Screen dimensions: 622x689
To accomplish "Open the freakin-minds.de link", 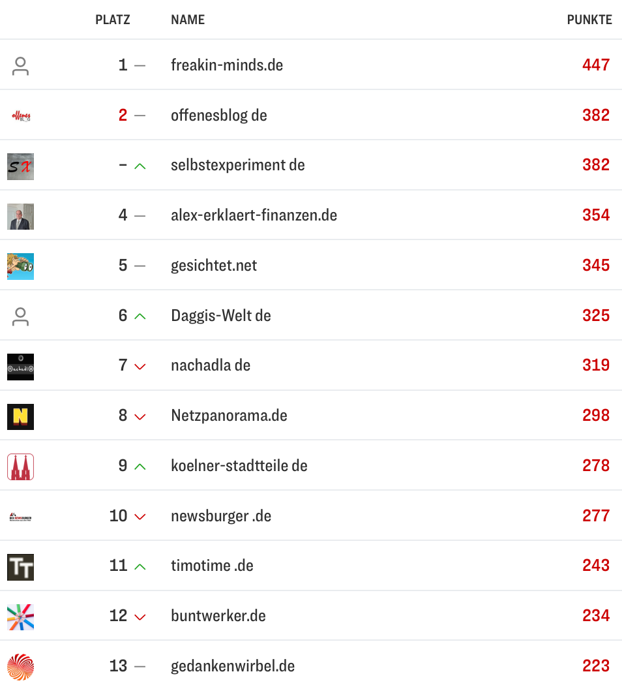I will point(227,65).
